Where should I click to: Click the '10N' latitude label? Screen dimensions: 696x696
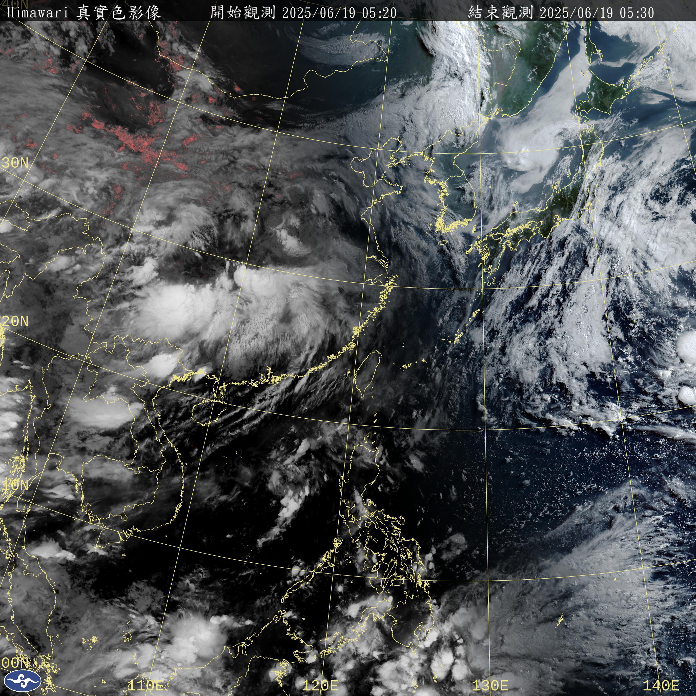point(15,485)
